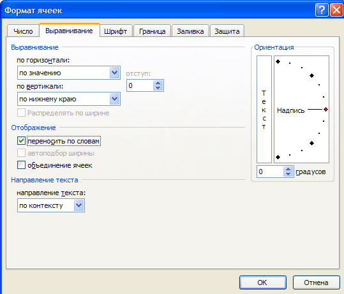Viewport: 344px width, 294px height.
Task: Open the направление текста dropdown arrow
Action: pos(79,205)
